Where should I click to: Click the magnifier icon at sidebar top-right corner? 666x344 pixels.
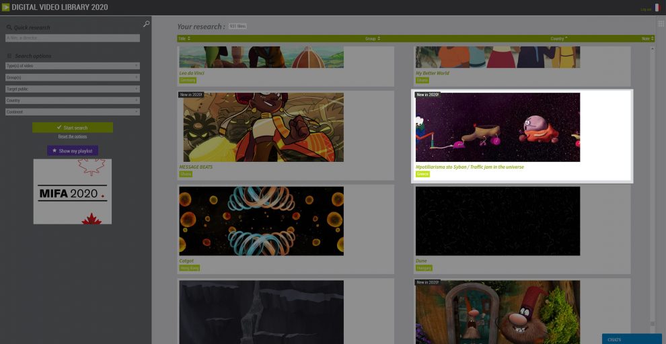click(147, 24)
